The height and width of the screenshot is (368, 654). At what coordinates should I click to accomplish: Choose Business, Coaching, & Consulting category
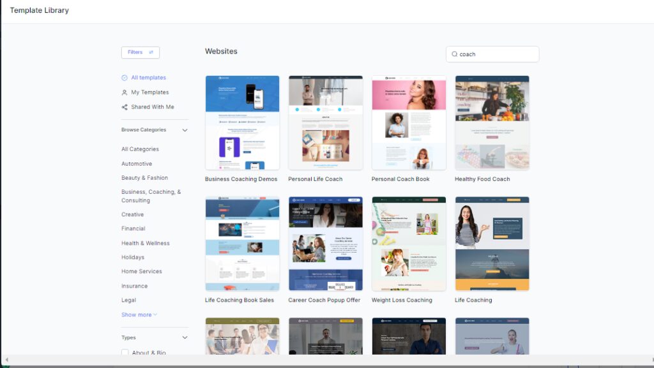151,196
